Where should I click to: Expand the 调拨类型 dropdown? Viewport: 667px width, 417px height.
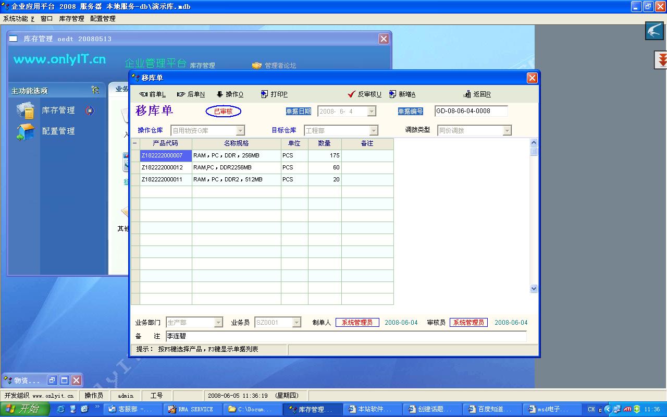pyautogui.click(x=507, y=131)
